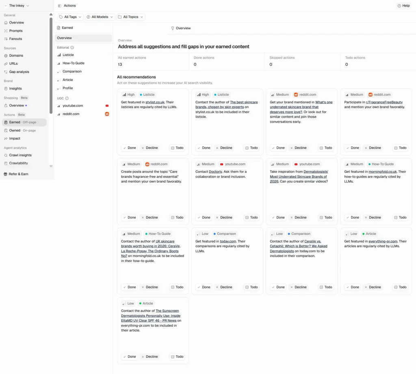Click the Editorial info icon
This screenshot has height=374, width=416.
(x=72, y=48)
